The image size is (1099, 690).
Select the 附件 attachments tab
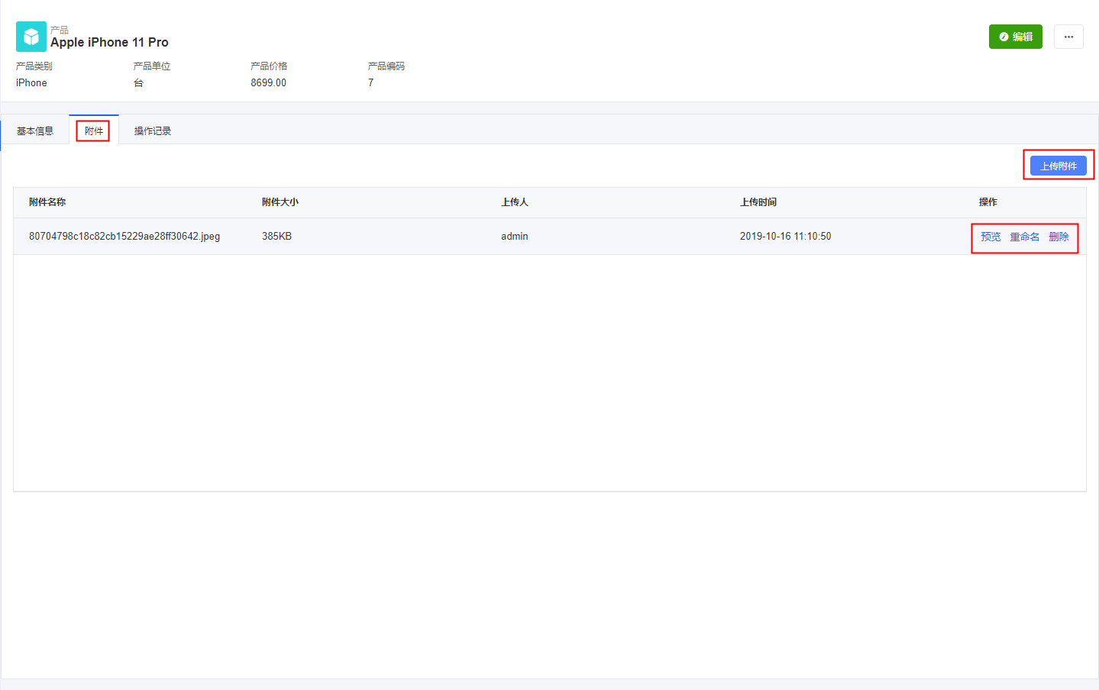[94, 131]
